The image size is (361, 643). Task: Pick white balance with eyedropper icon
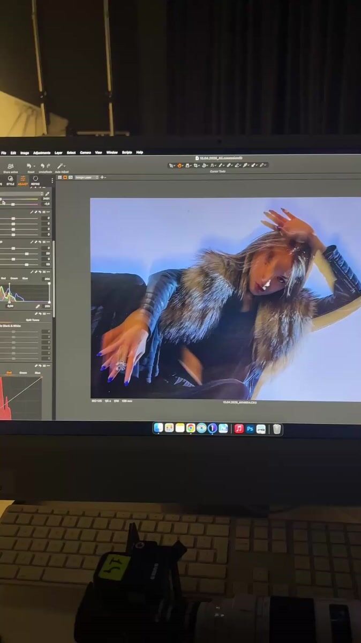[x=47, y=194]
